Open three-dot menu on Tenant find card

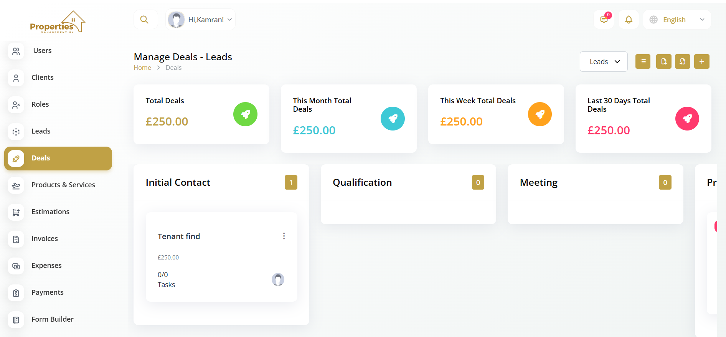pos(284,236)
